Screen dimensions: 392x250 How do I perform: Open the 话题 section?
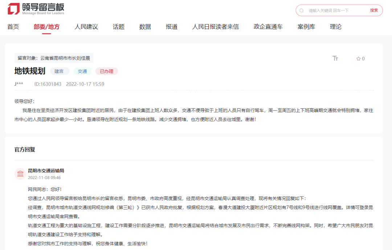(118, 26)
